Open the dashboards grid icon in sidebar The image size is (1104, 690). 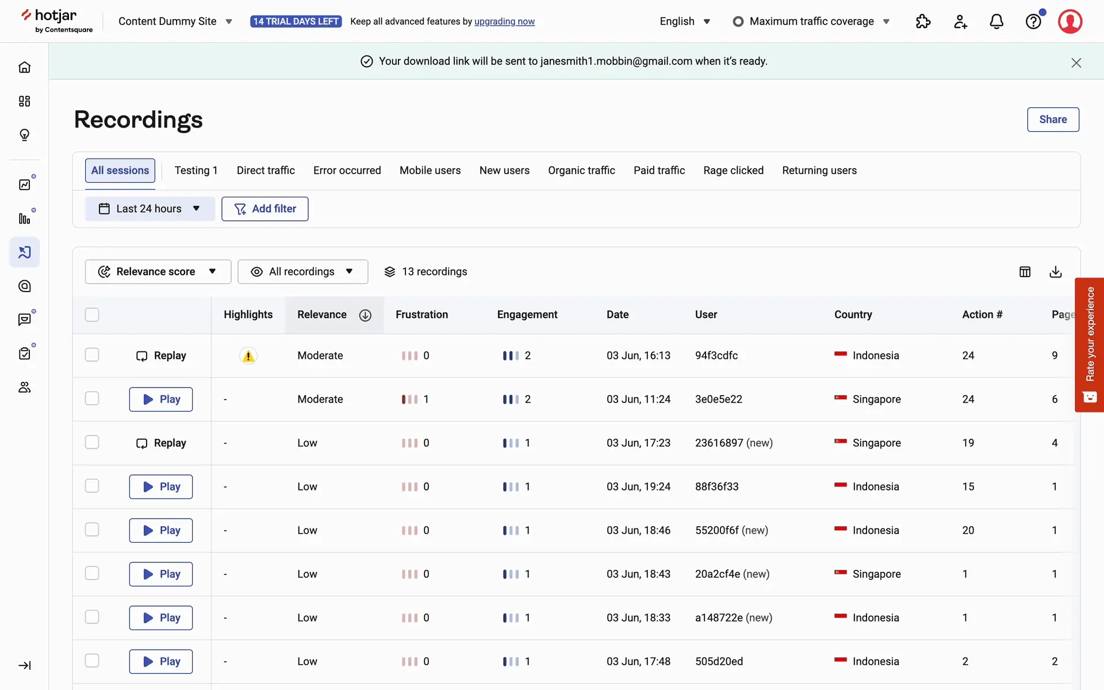[25, 101]
